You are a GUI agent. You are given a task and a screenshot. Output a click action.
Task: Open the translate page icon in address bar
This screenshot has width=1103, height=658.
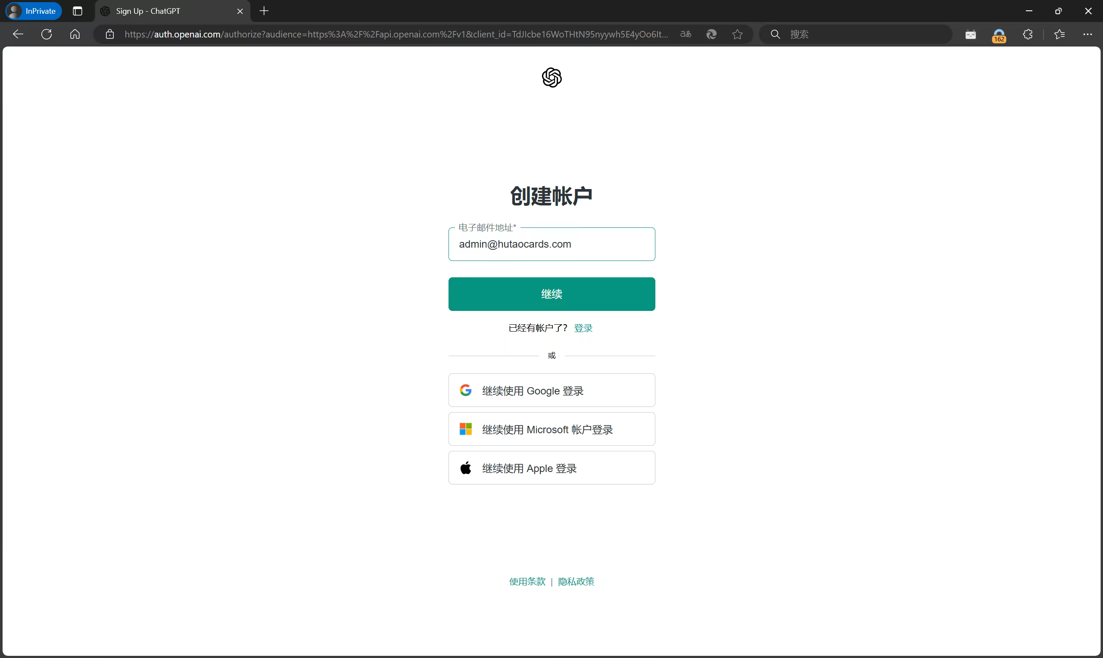click(685, 34)
